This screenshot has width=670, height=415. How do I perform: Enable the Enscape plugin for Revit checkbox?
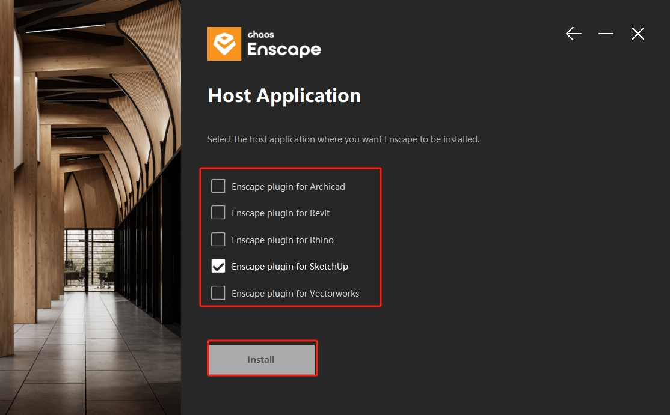(218, 213)
